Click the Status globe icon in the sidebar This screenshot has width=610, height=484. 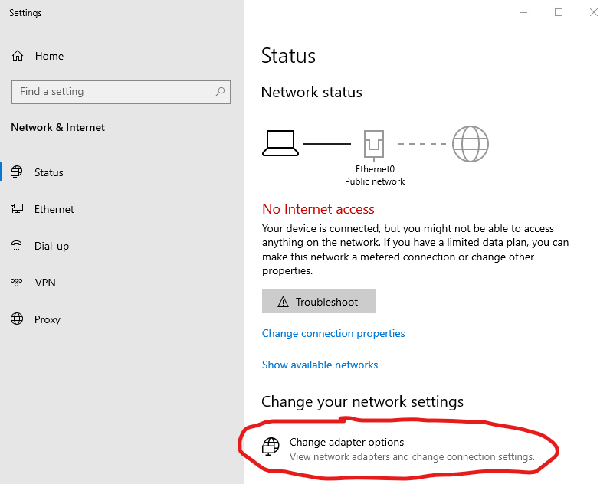17,172
